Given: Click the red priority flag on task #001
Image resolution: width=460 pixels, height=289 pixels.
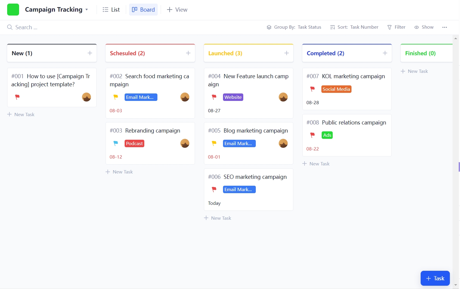Looking at the screenshot, I should click(x=17, y=97).
